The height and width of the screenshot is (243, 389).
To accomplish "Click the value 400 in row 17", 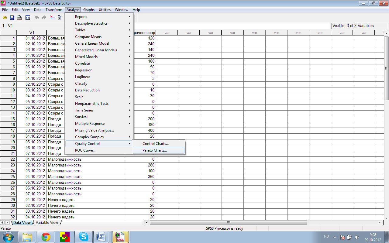I will (x=141, y=130).
